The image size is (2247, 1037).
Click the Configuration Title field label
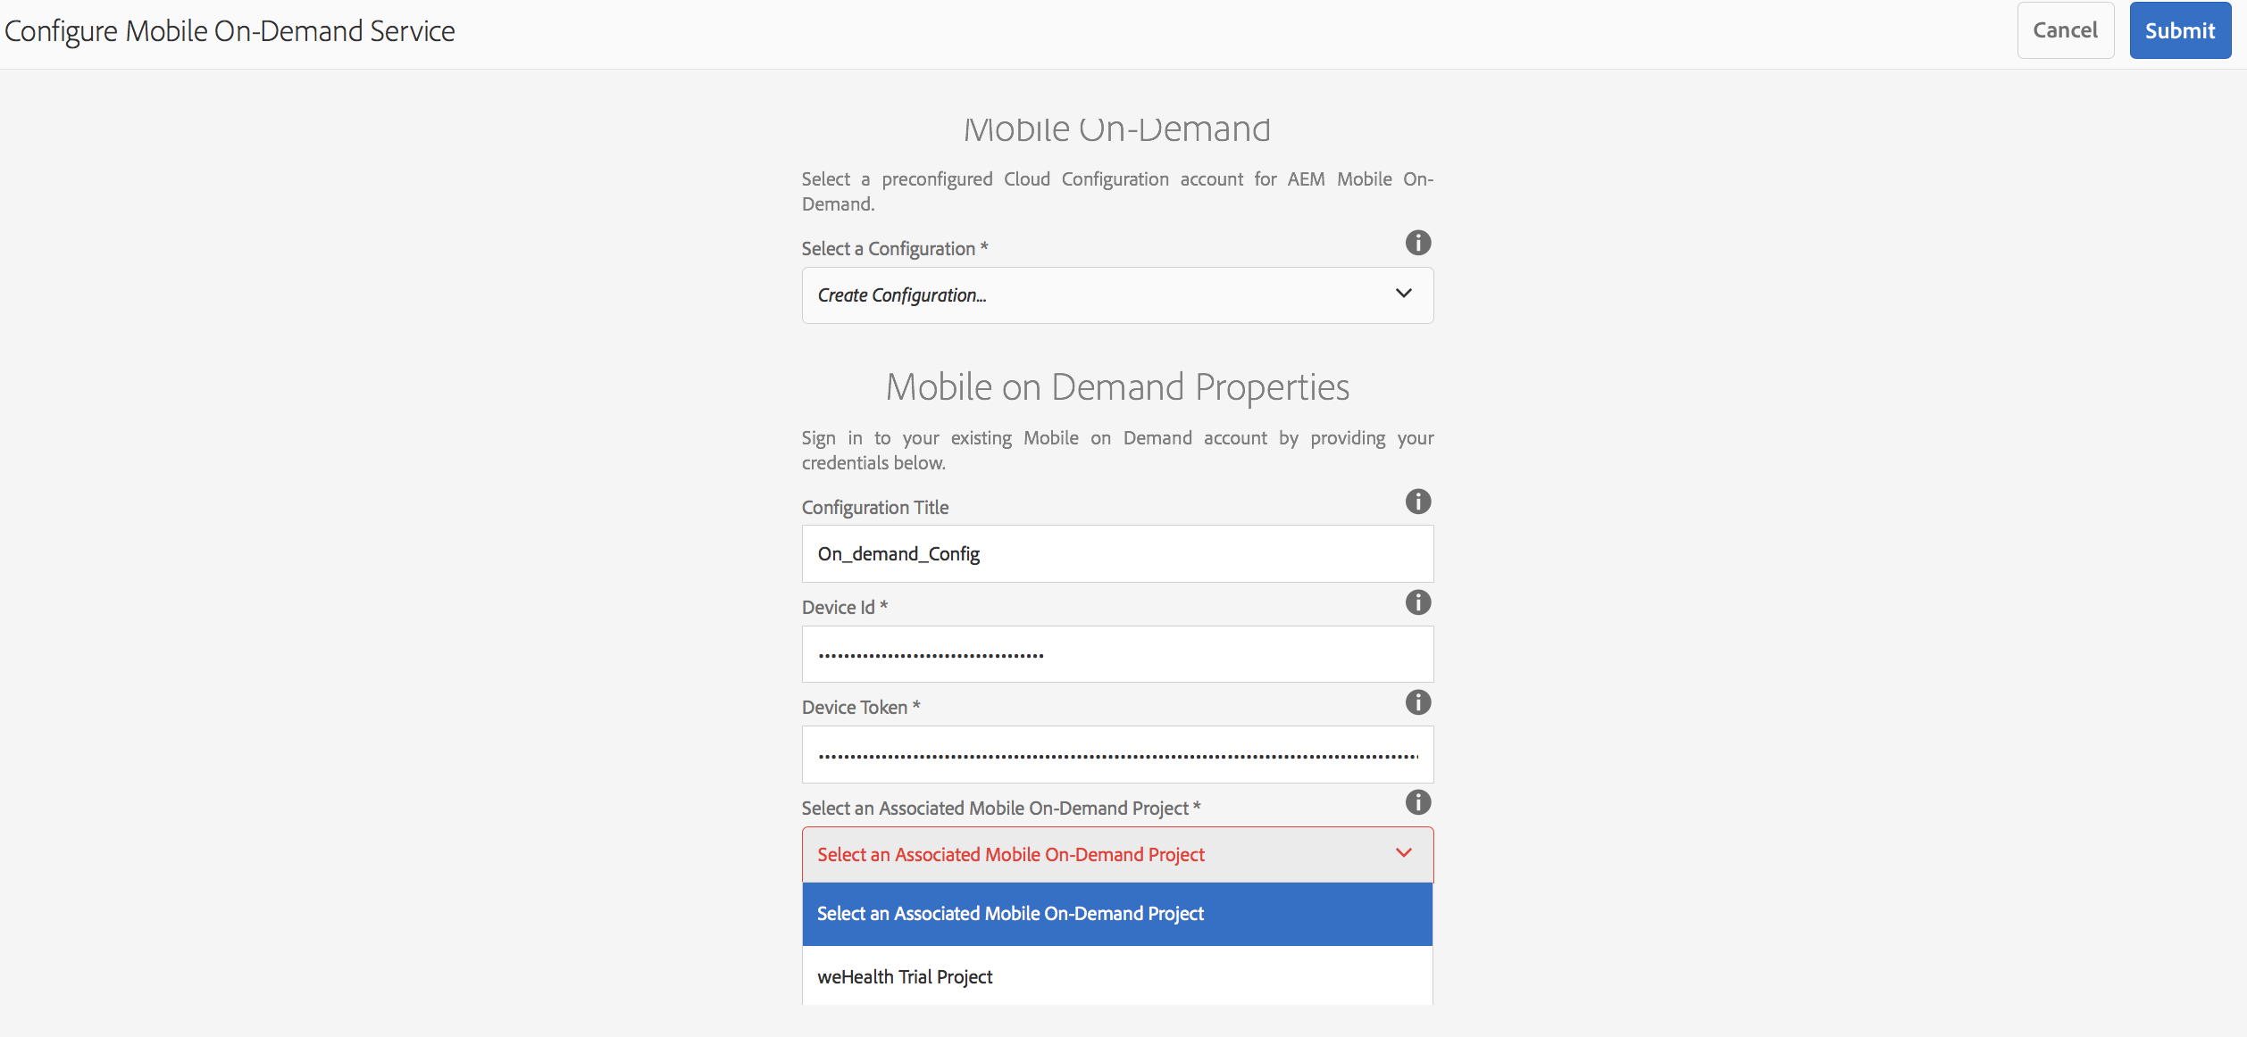[x=874, y=508]
